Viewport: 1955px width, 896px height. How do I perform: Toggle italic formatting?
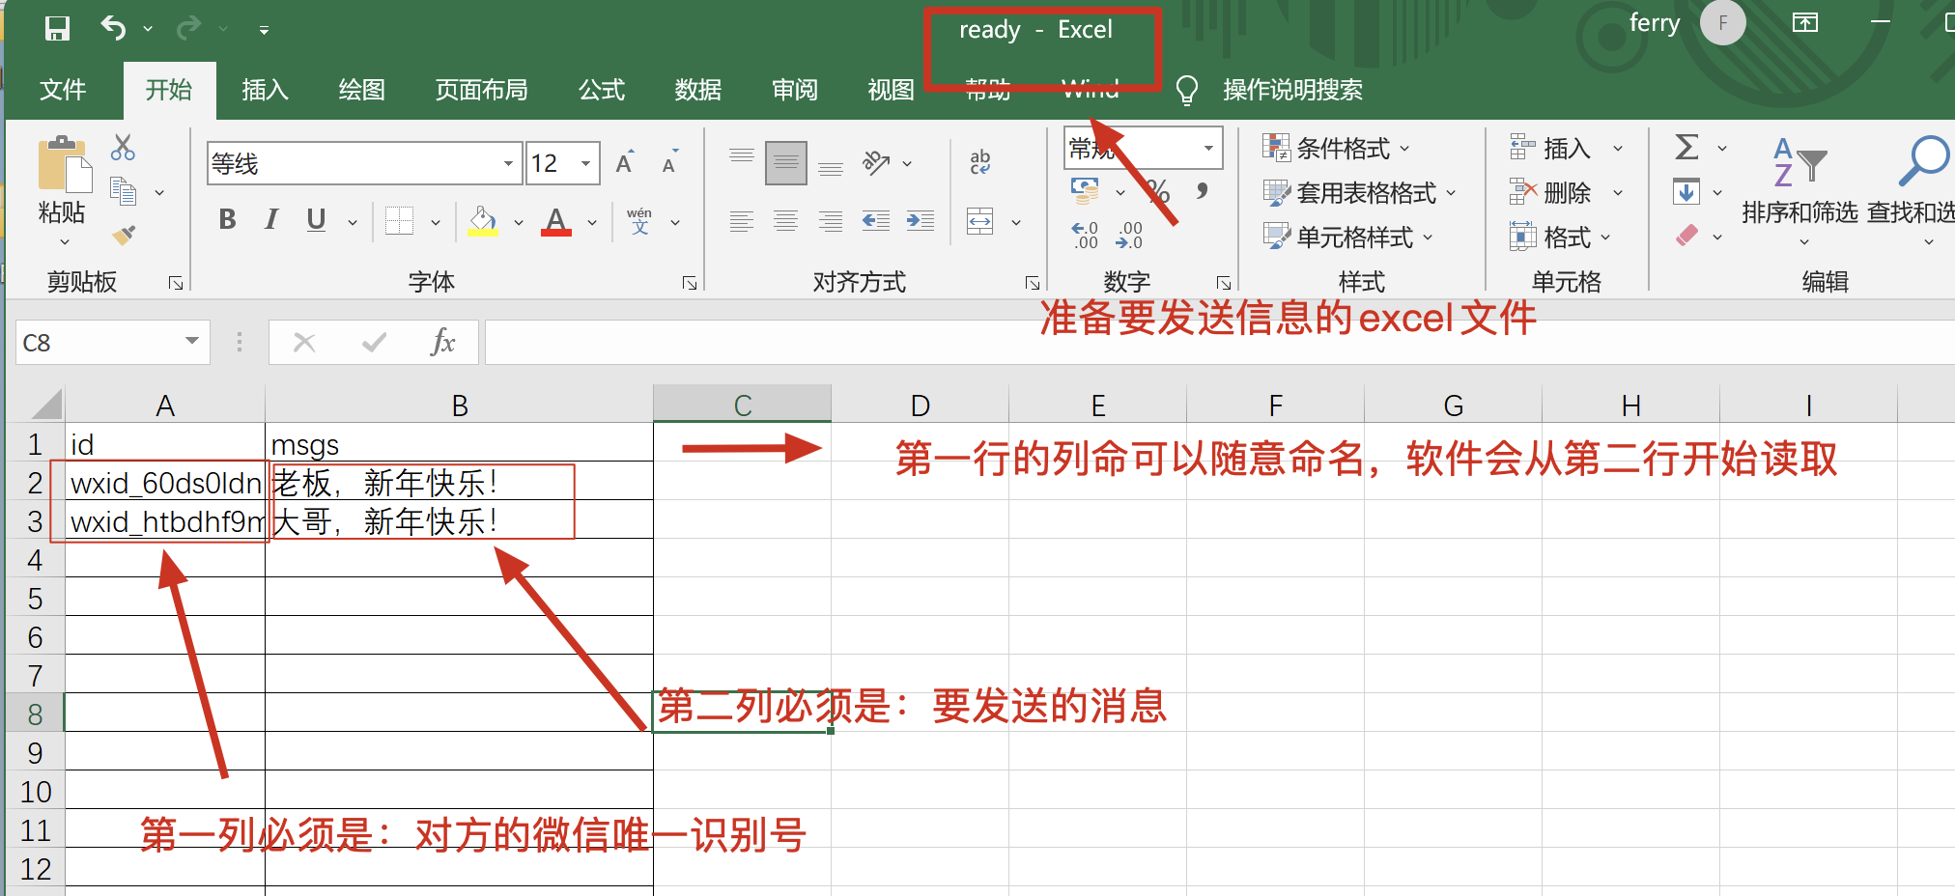pos(271,220)
